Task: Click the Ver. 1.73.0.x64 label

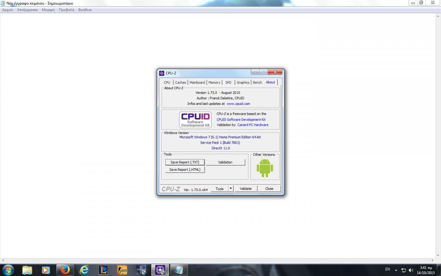Action: (x=196, y=190)
